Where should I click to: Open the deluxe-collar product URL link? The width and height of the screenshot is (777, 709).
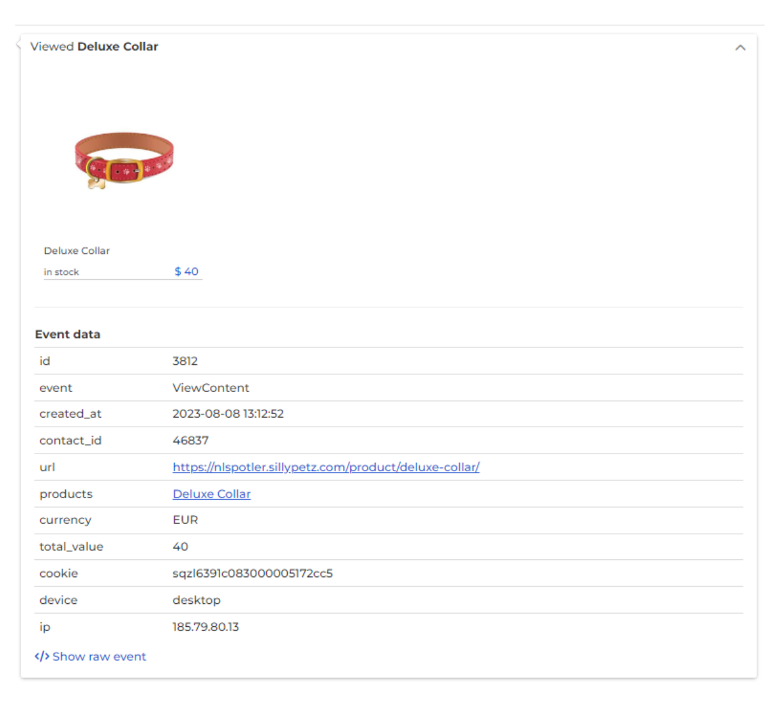pos(326,467)
